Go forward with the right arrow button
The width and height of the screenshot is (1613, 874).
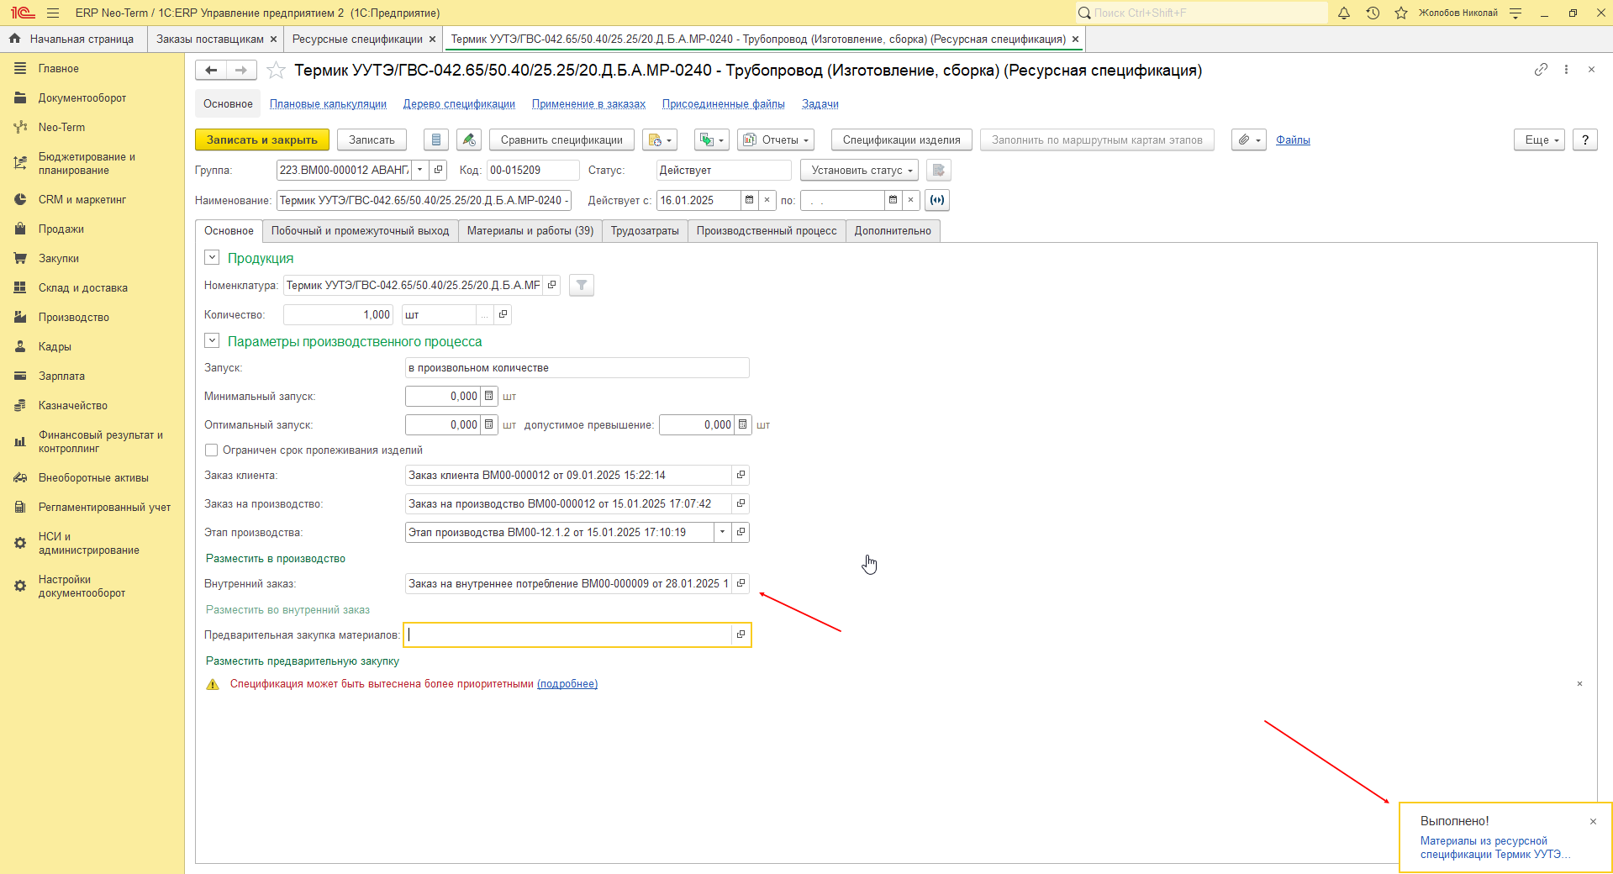(241, 71)
